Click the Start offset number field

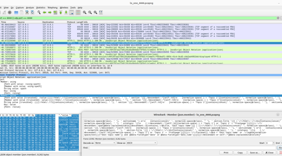click(x=269, y=143)
